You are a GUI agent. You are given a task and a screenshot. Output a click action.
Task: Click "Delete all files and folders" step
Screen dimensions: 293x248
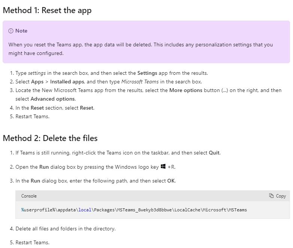pos(66,229)
